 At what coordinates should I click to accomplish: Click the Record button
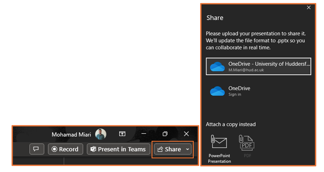coord(66,149)
